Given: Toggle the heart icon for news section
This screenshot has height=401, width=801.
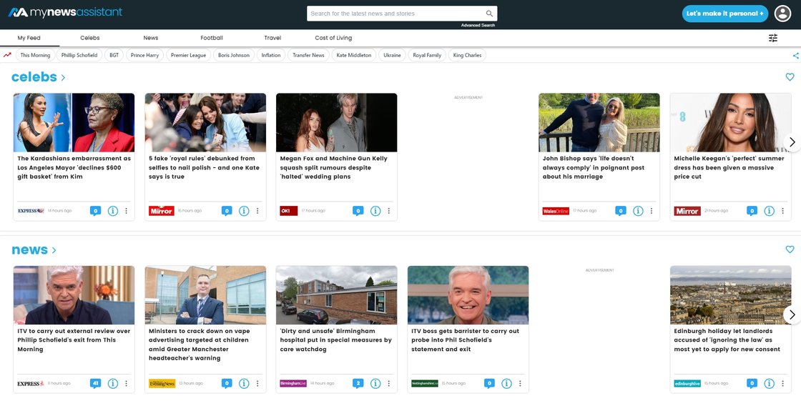Looking at the screenshot, I should coord(790,249).
